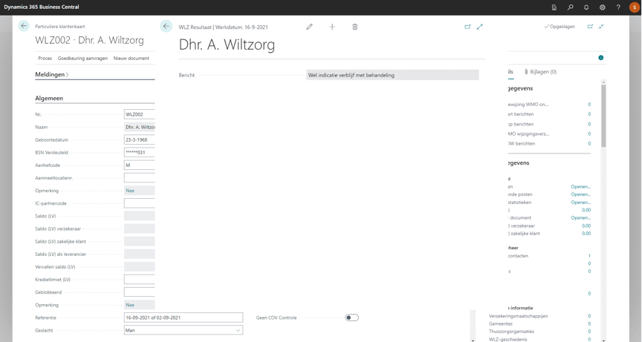Open the Nieuw document menu
This screenshot has width=642, height=342.
coord(131,59)
